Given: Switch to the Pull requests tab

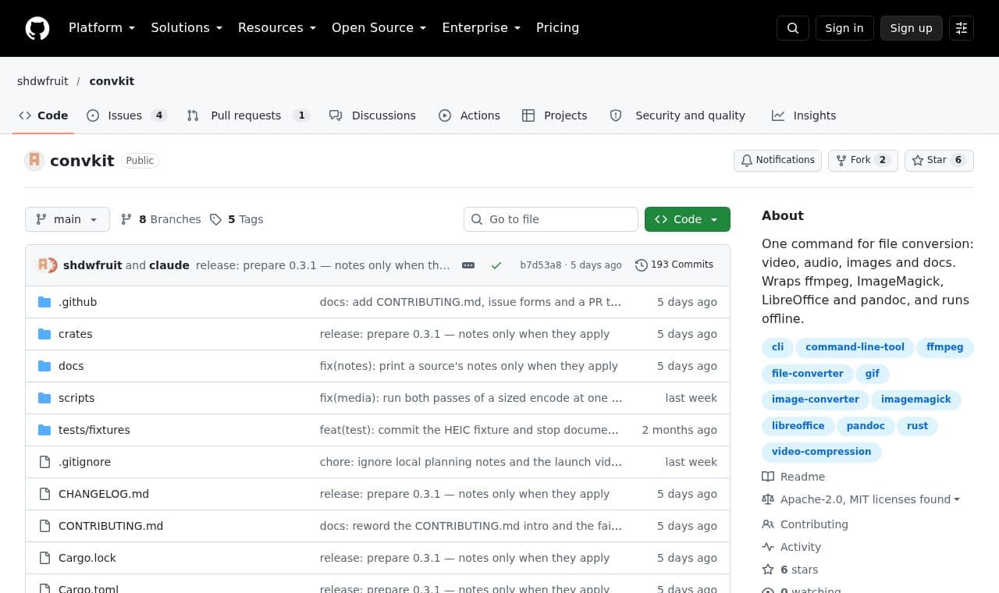Looking at the screenshot, I should coord(248,115).
